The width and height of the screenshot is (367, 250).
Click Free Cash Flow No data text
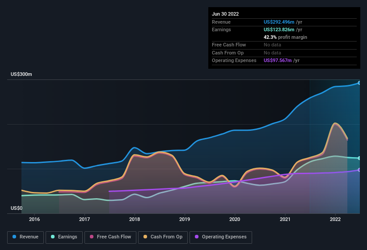coord(272,45)
